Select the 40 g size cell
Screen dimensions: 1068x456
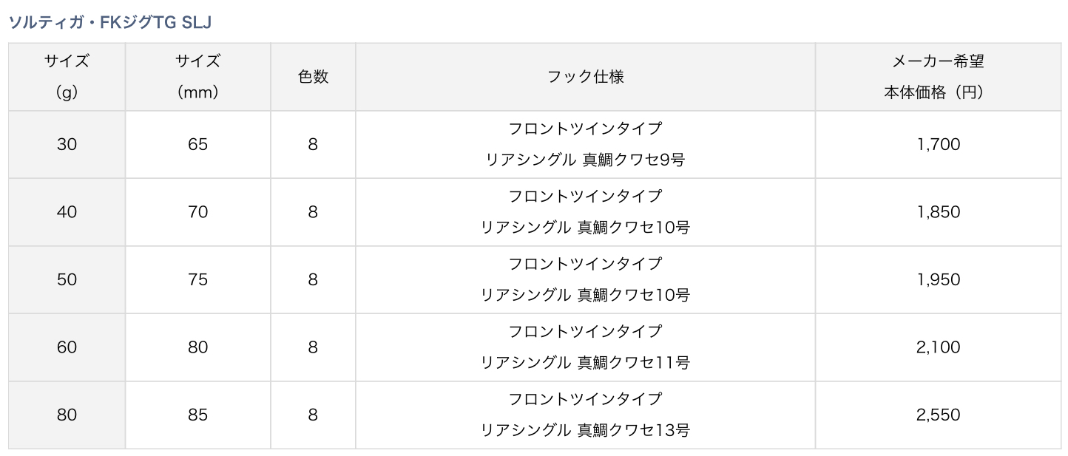click(x=67, y=212)
